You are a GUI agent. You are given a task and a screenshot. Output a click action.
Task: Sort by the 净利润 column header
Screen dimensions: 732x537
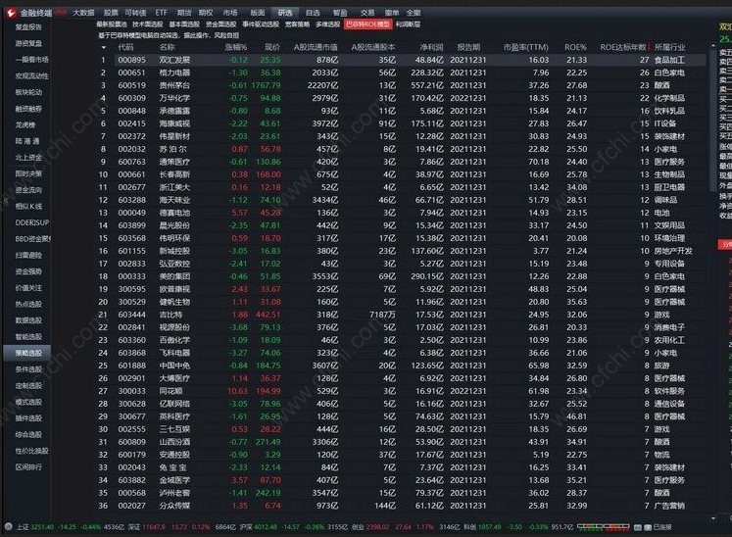[x=431, y=47]
